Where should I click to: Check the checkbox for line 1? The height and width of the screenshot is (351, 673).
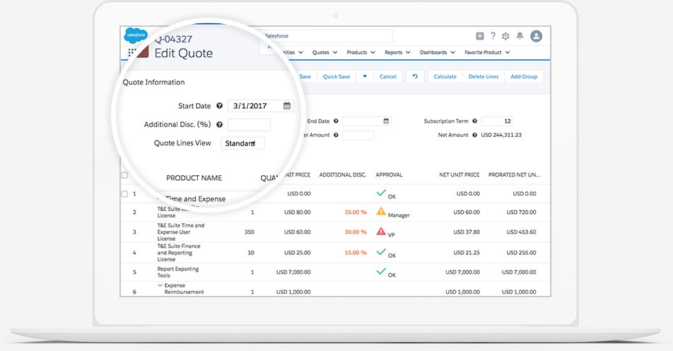124,194
